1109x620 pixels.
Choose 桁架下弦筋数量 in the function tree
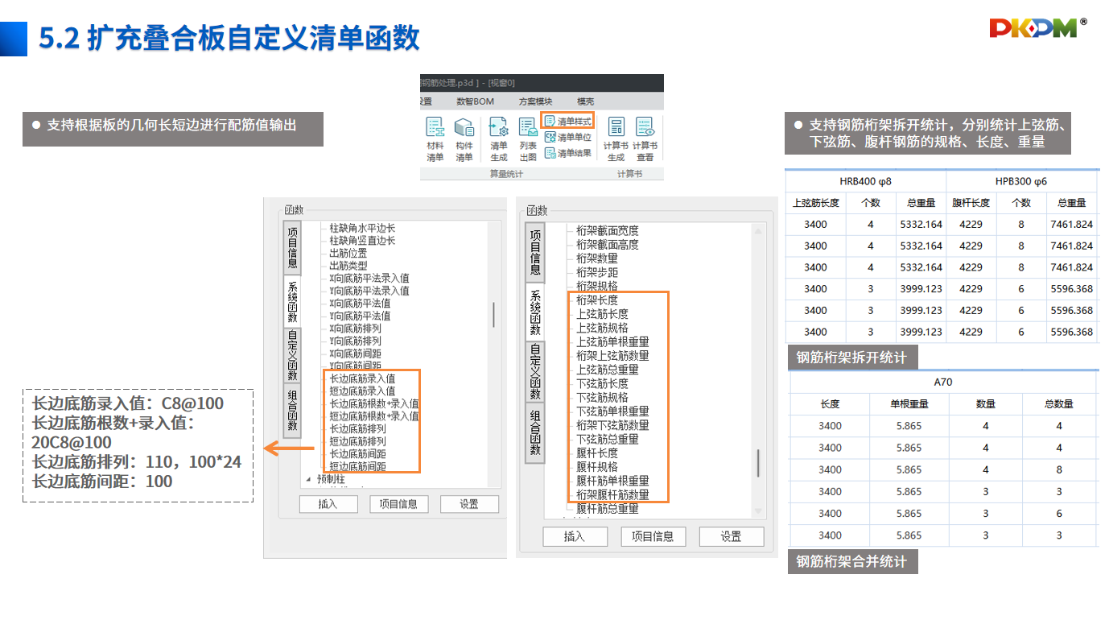point(612,425)
